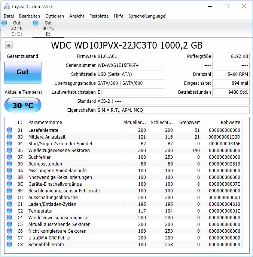Click the Eingeschaltet field 894 mal

231,83
